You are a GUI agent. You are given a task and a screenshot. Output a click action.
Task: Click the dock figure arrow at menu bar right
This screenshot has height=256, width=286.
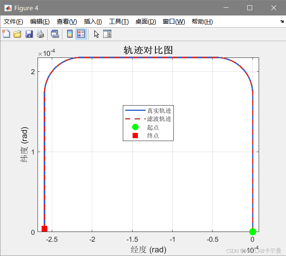(282, 22)
